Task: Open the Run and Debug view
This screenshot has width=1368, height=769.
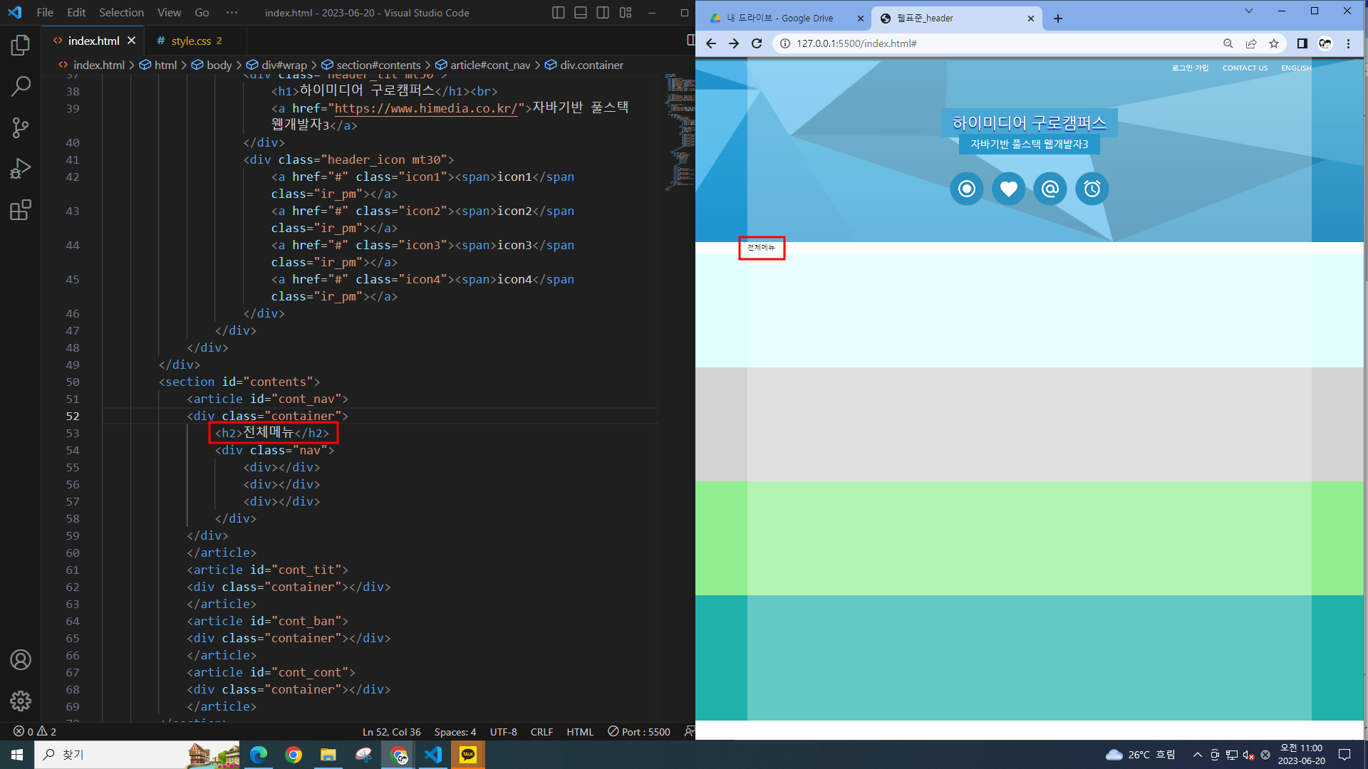Action: click(x=21, y=169)
